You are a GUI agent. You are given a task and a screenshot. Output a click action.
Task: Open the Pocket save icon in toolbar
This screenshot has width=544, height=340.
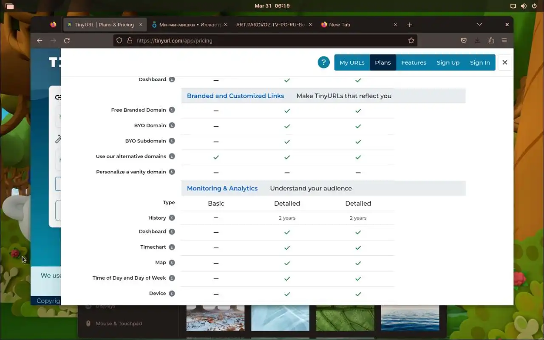pyautogui.click(x=464, y=40)
